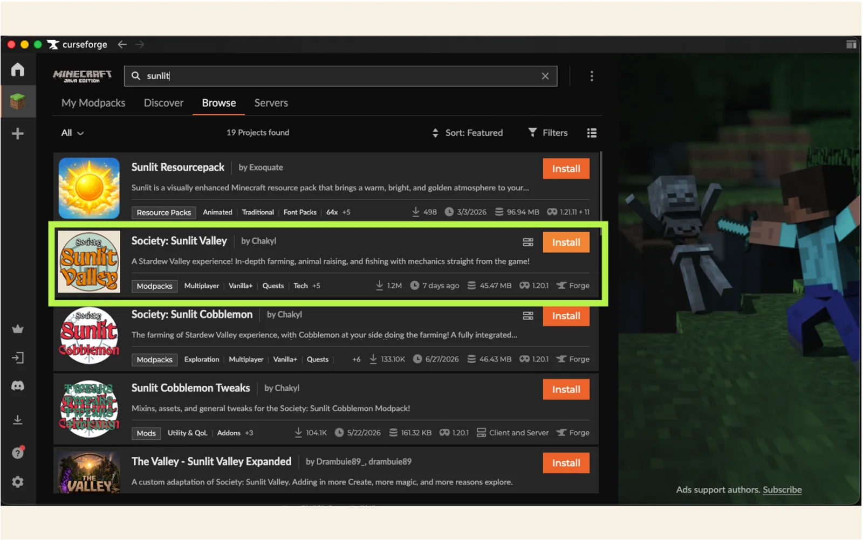
Task: Click the magnifying glass search icon
Action: 136,76
